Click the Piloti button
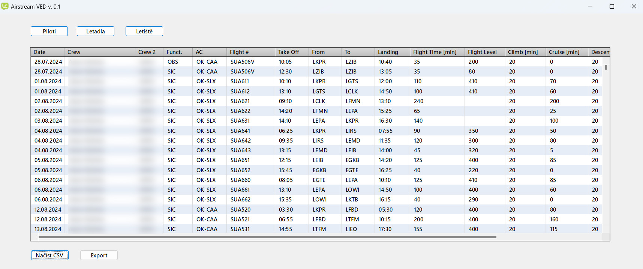This screenshot has height=269, width=643. [49, 32]
